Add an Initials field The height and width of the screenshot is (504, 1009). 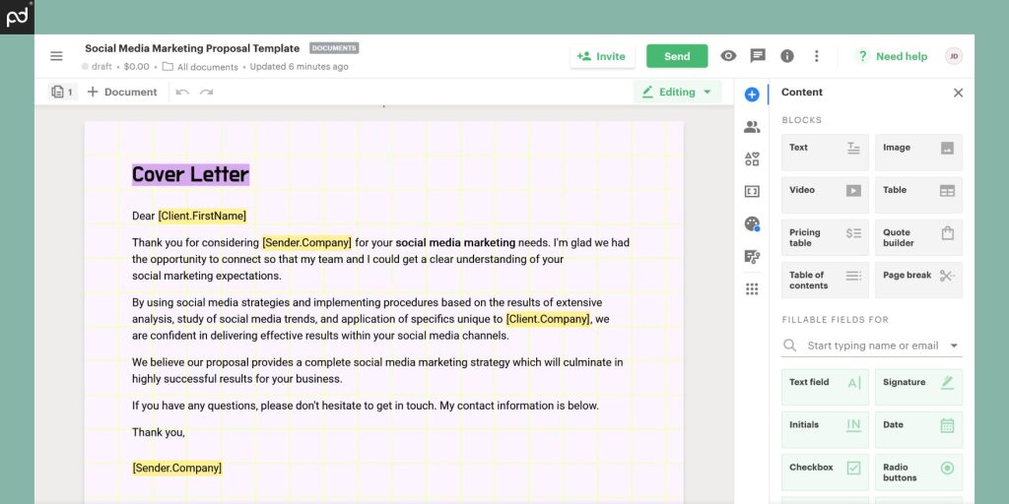pyautogui.click(x=825, y=429)
